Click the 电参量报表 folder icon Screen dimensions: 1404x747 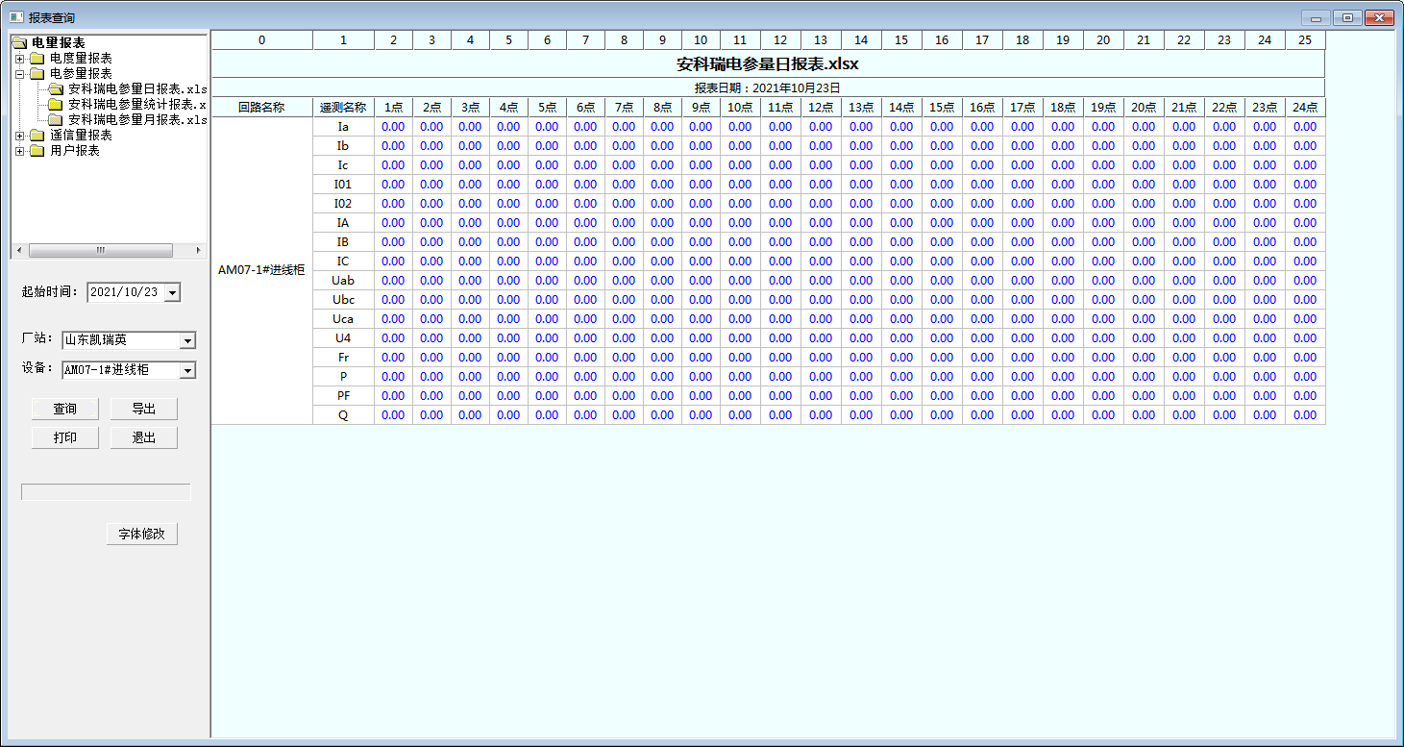[37, 74]
